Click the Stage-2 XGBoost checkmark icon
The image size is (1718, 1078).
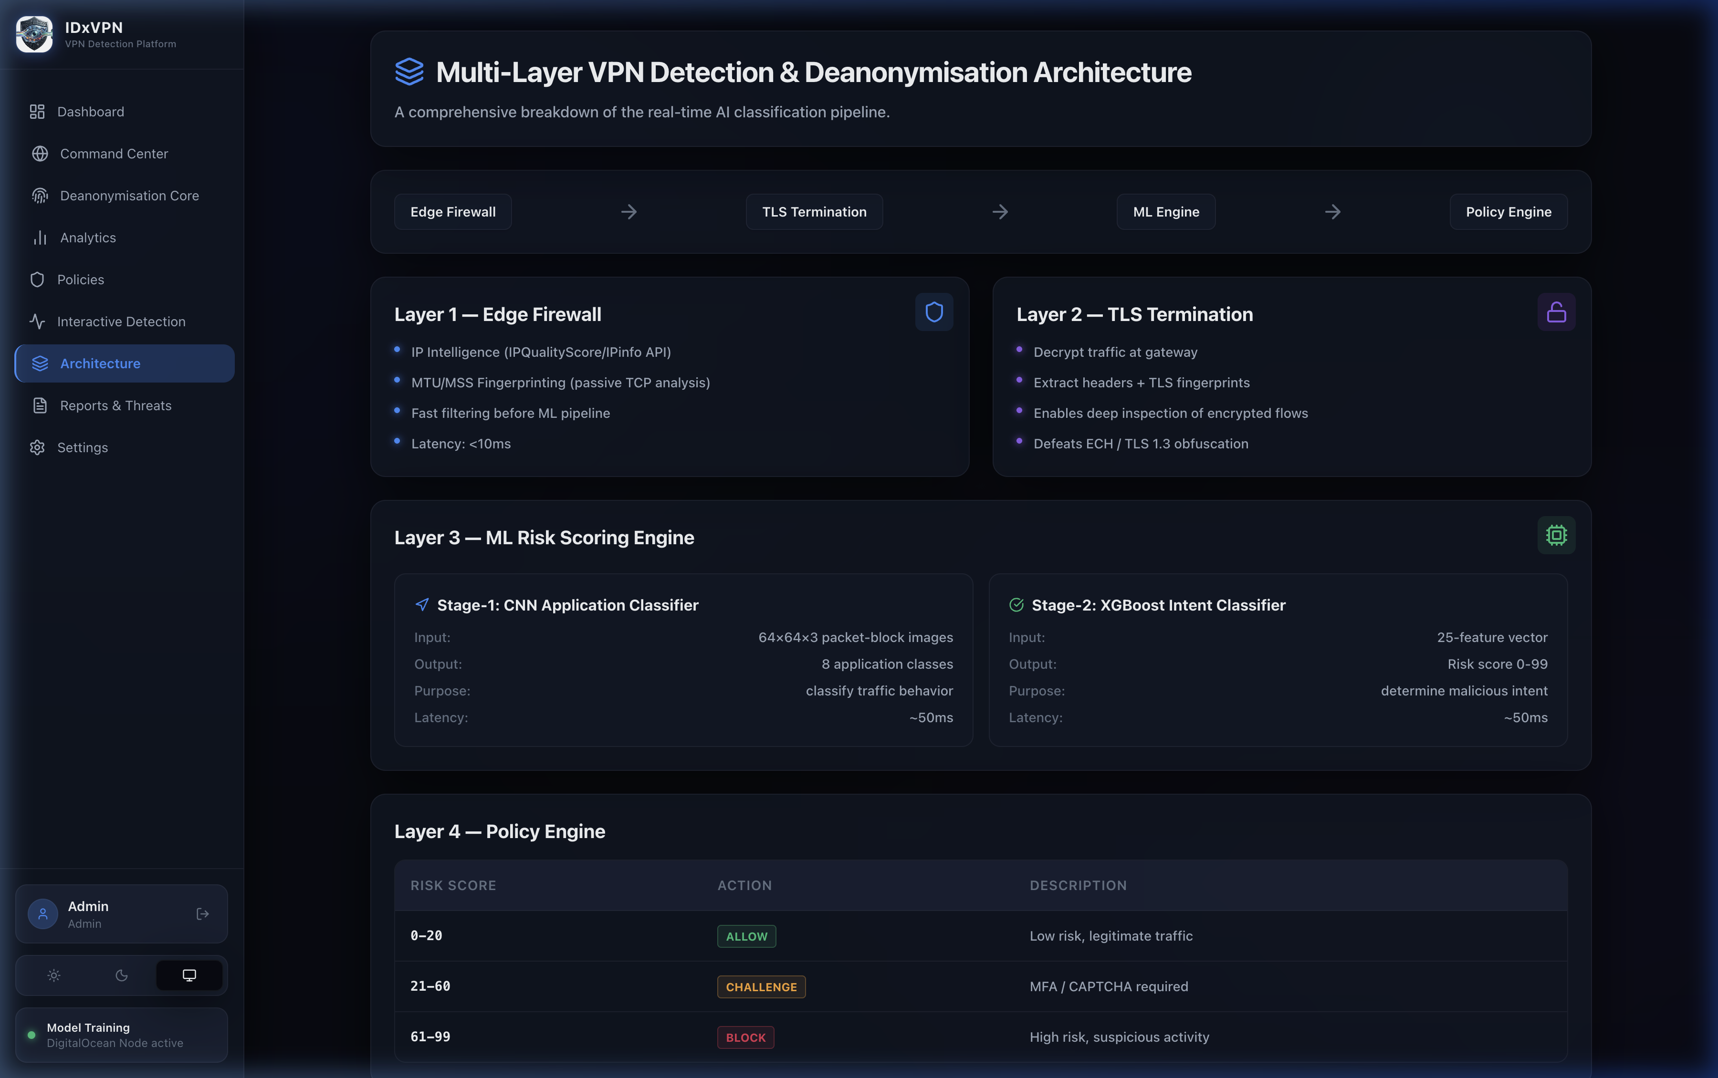click(x=1016, y=605)
